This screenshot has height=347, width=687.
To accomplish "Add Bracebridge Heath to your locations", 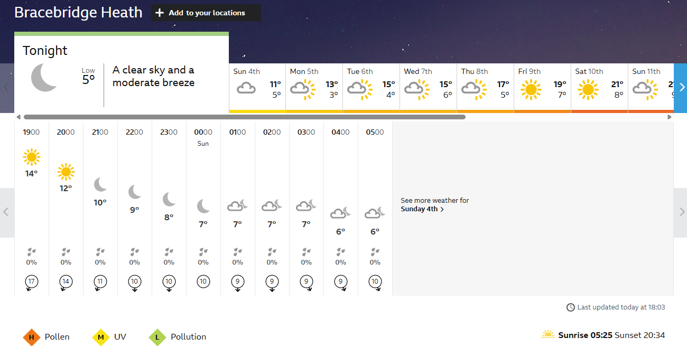I will click(206, 13).
